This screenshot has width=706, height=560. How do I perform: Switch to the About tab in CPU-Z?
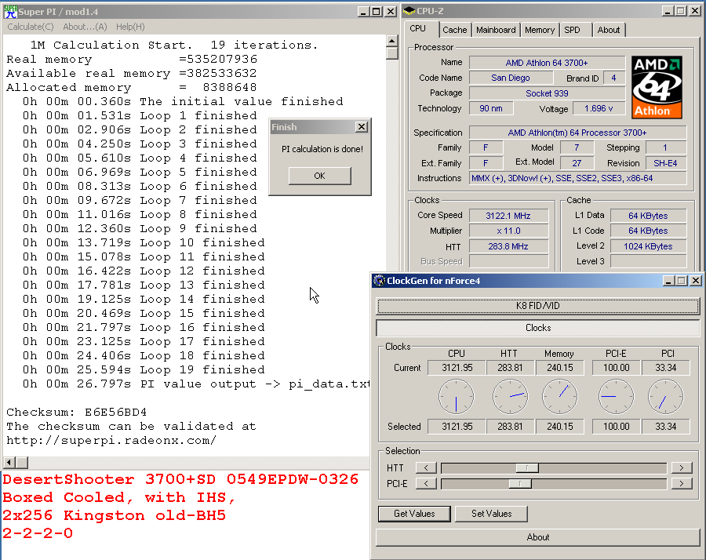click(609, 30)
